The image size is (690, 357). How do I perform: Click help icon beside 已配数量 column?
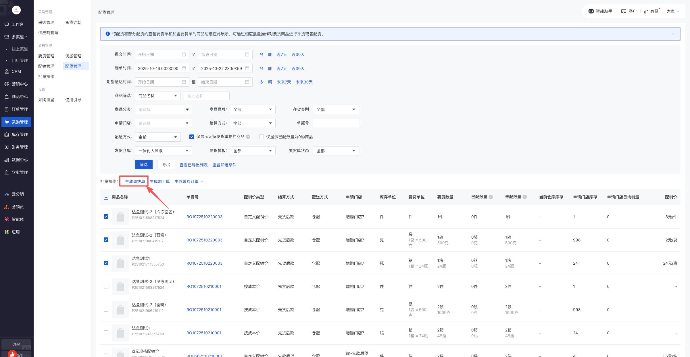point(491,197)
